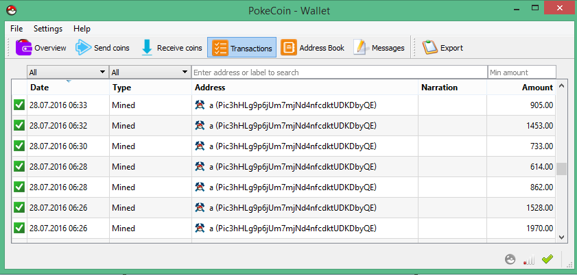Click the scrollbar up arrow
Screen dimensions: 577x275
coord(561,86)
